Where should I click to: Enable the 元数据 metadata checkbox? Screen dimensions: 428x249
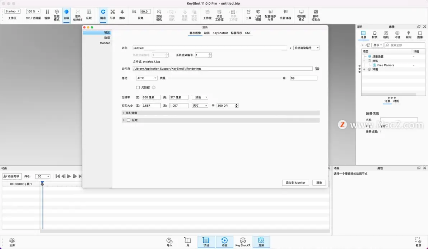138,87
